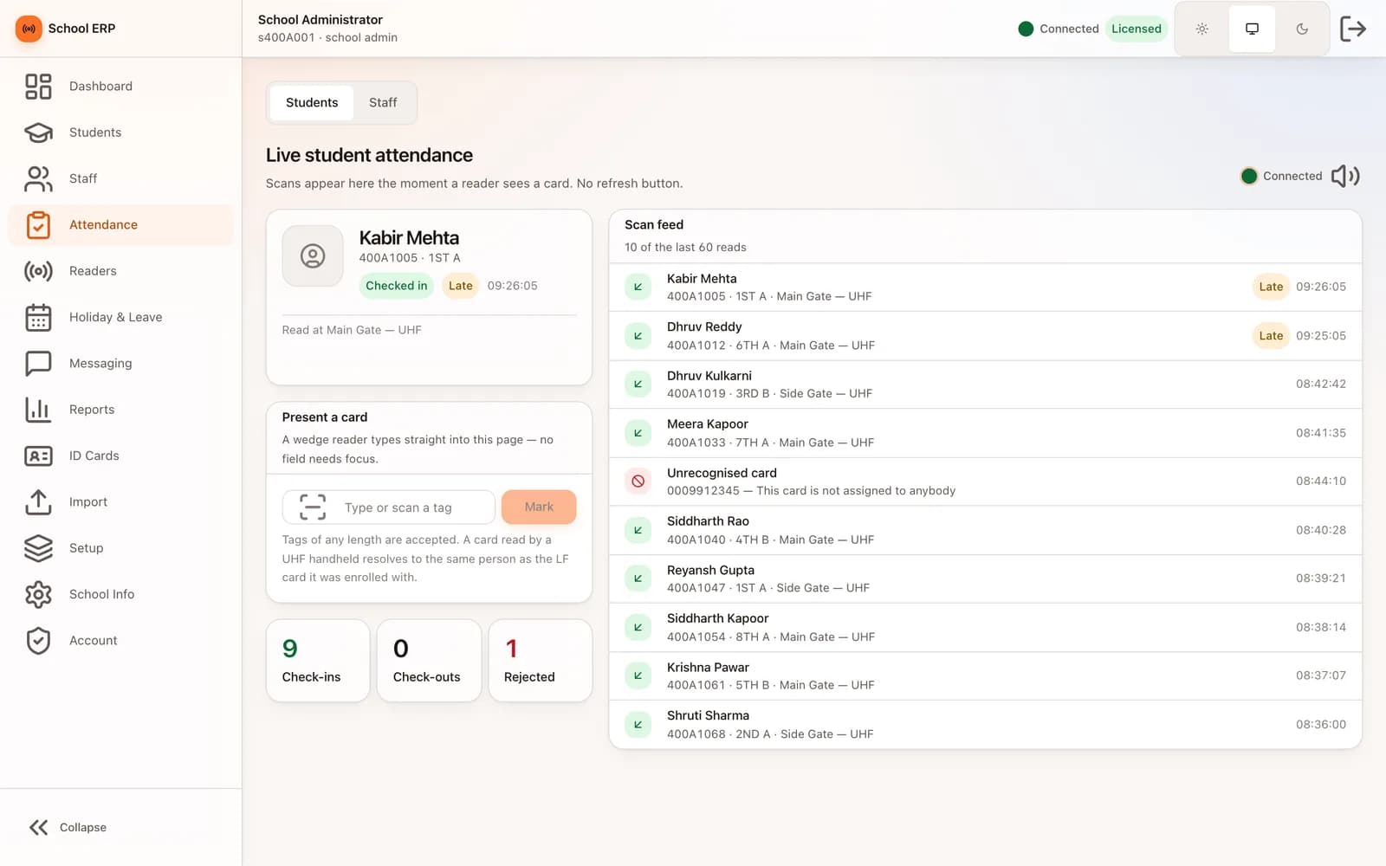This screenshot has height=866, width=1386.
Task: Click 08:42:42 time on Dhruv Kulkarni row
Action: point(1321,384)
